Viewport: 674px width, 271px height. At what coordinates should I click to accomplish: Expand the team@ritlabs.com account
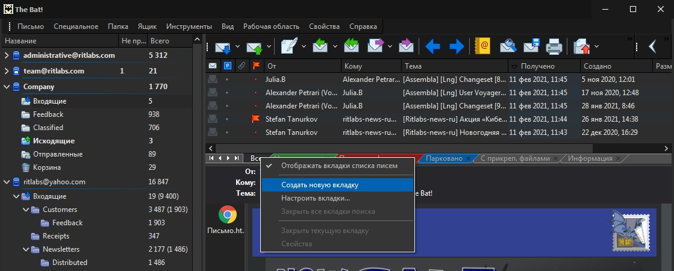pos(7,71)
